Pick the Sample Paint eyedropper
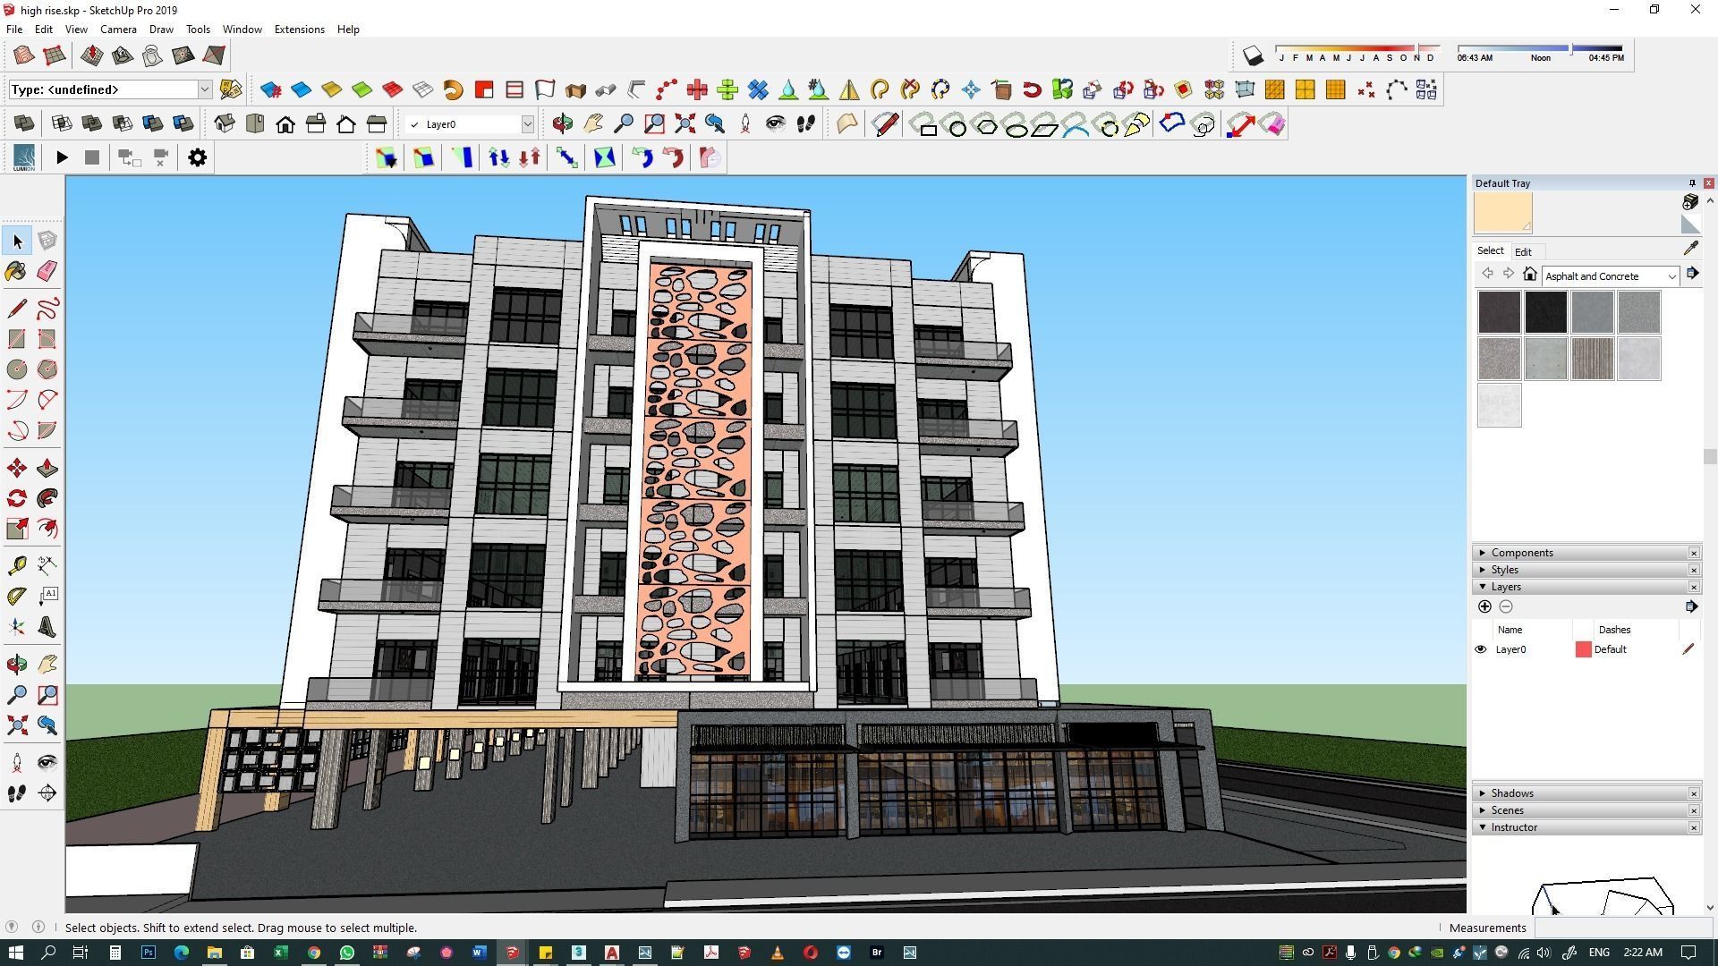This screenshot has width=1718, height=966. 1691,250
